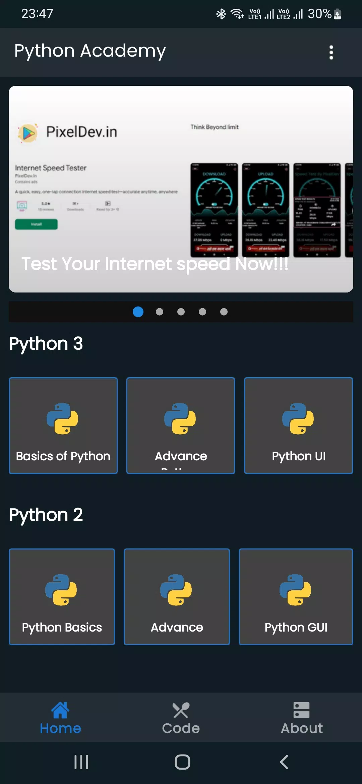
Task: Open the Python 3 Advance course
Action: tap(181, 426)
